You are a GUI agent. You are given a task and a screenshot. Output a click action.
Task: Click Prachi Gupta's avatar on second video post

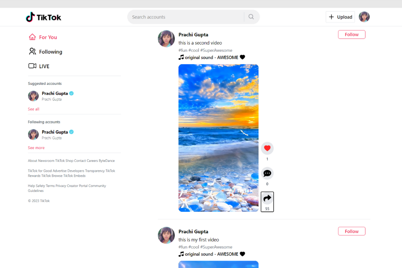click(166, 39)
